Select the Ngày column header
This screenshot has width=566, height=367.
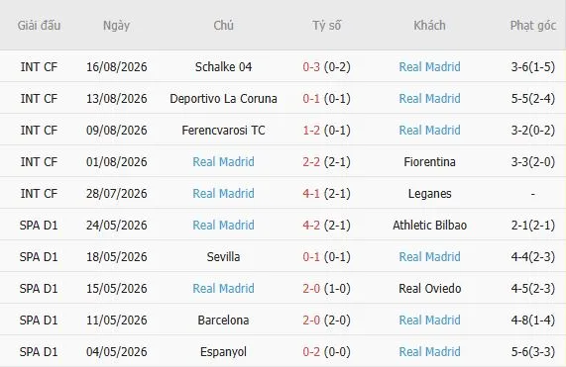click(x=116, y=26)
